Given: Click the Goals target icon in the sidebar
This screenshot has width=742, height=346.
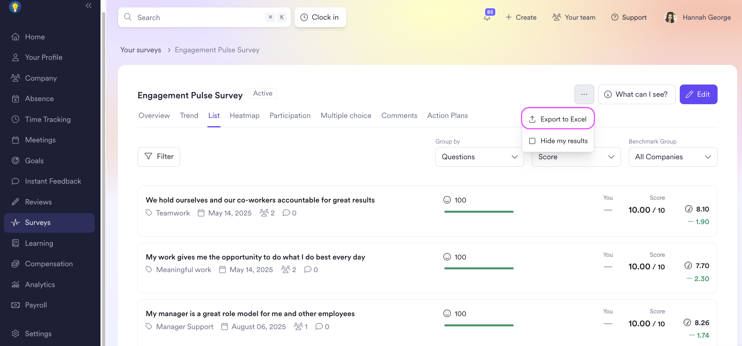Looking at the screenshot, I should pyautogui.click(x=15, y=160).
